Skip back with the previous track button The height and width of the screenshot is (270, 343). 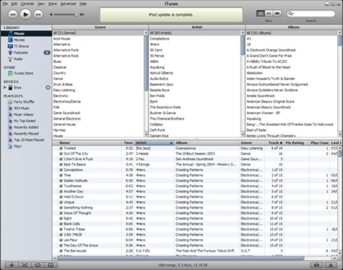12,15
